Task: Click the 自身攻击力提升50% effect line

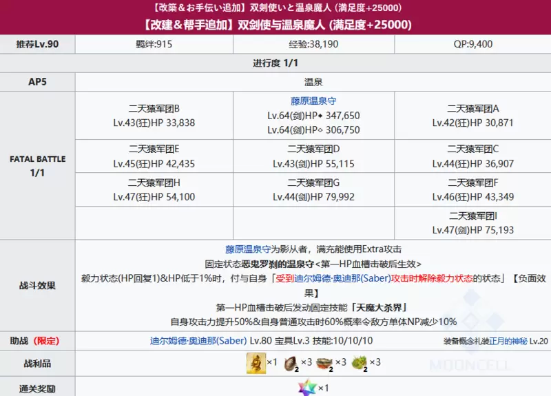Action: coord(313,322)
